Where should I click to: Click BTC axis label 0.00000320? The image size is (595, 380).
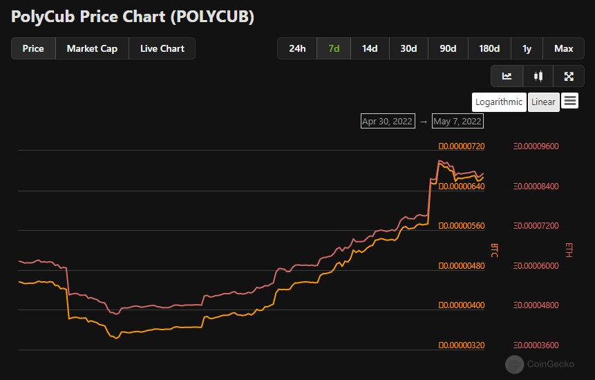[462, 345]
